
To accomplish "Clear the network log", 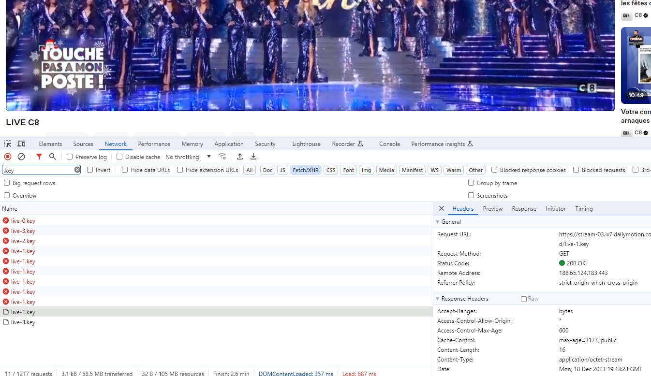I will pyautogui.click(x=21, y=157).
